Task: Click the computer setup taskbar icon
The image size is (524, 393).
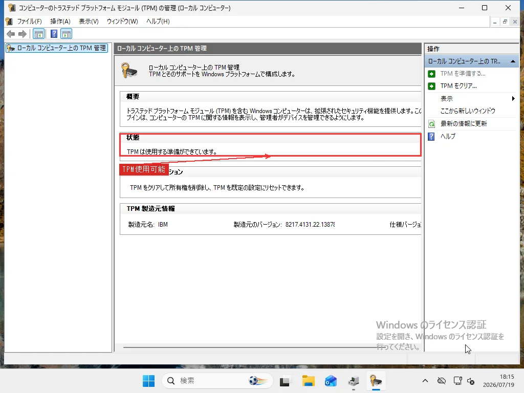Action: [353, 381]
